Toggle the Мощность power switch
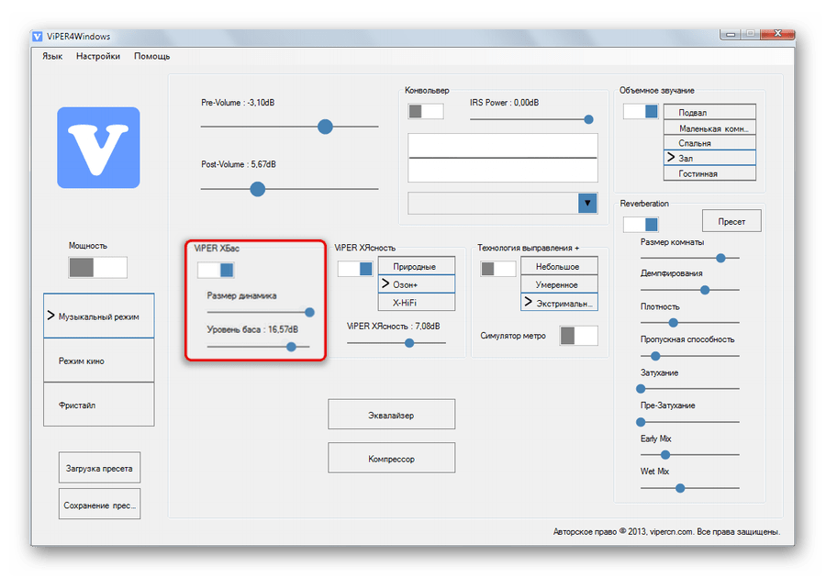826x577 pixels. (x=98, y=267)
